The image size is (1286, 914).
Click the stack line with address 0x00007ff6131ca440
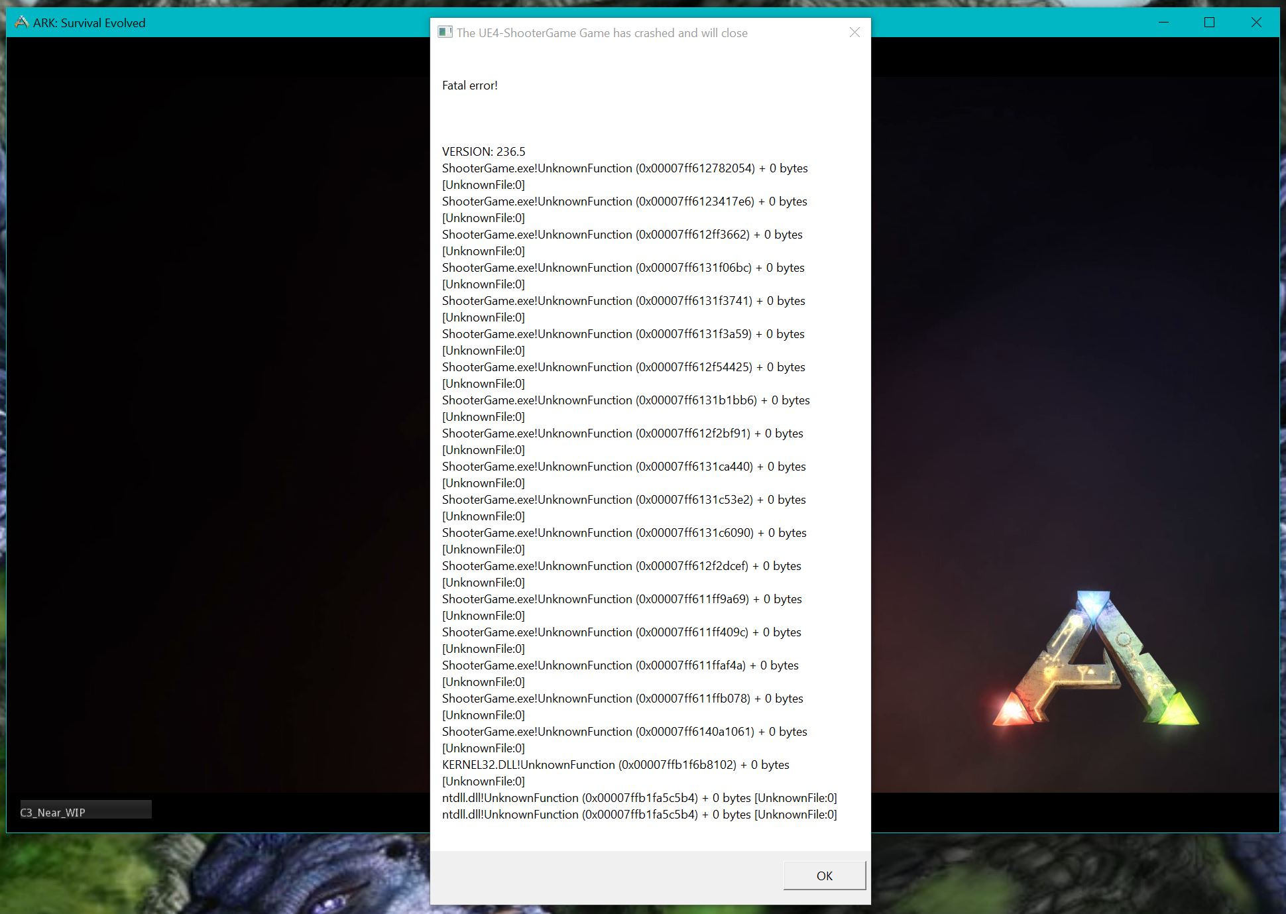[624, 467]
